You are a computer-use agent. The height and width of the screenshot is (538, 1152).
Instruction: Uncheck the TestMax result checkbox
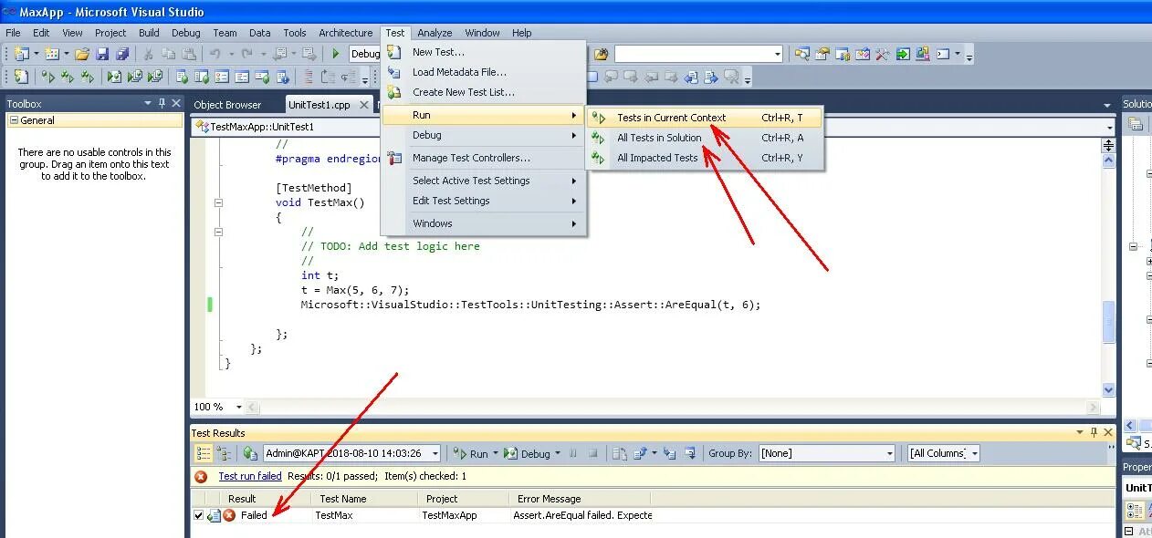(x=198, y=515)
